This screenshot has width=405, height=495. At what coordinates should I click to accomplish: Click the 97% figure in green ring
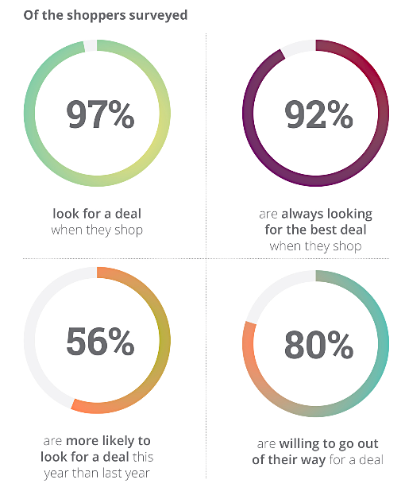click(100, 114)
